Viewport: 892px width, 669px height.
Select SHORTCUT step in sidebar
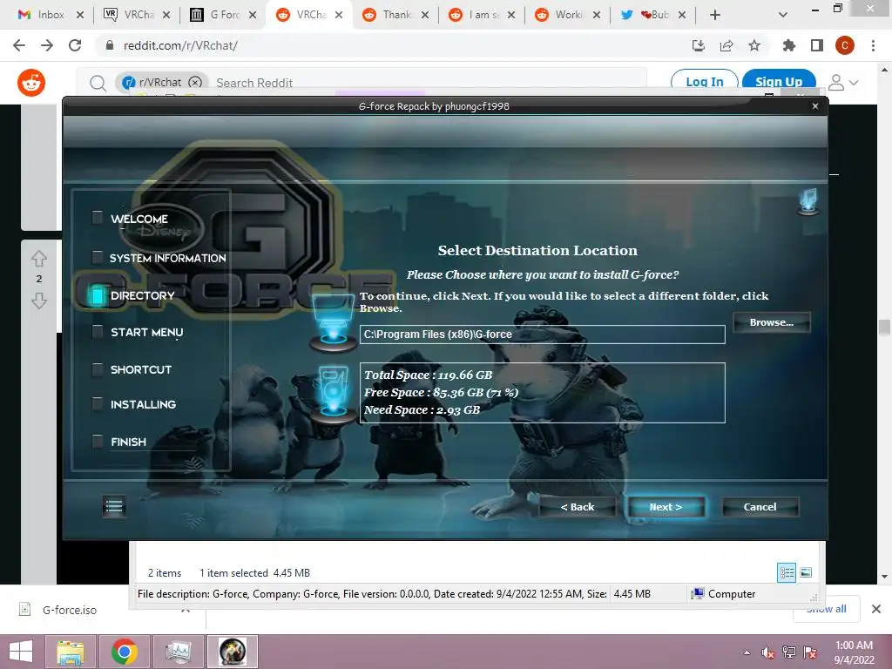tap(140, 369)
